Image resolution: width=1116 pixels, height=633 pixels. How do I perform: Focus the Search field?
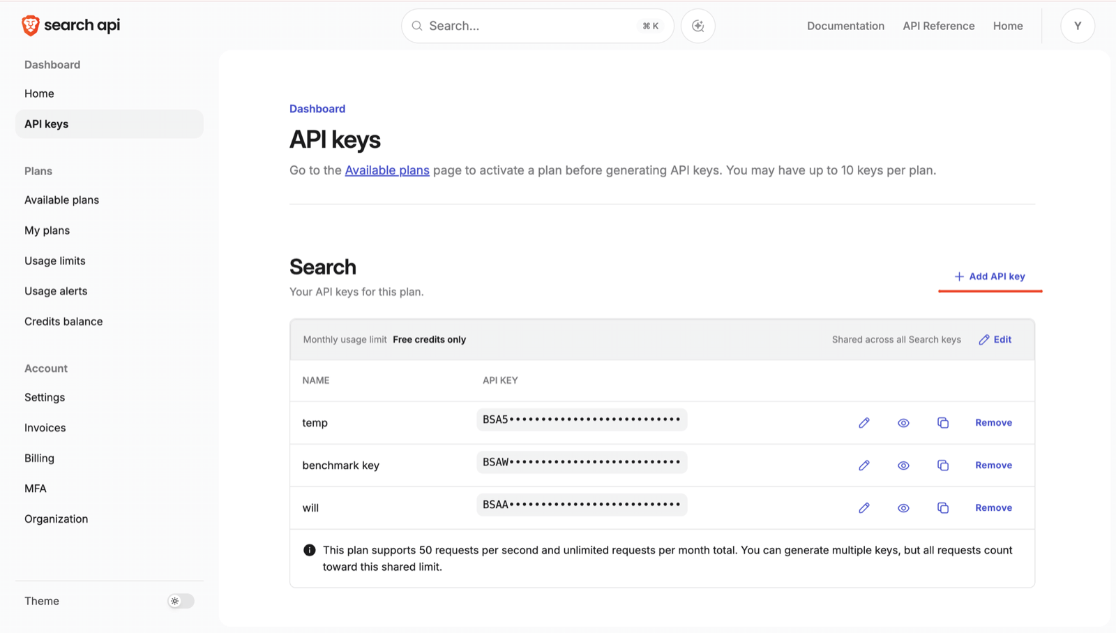pos(537,26)
